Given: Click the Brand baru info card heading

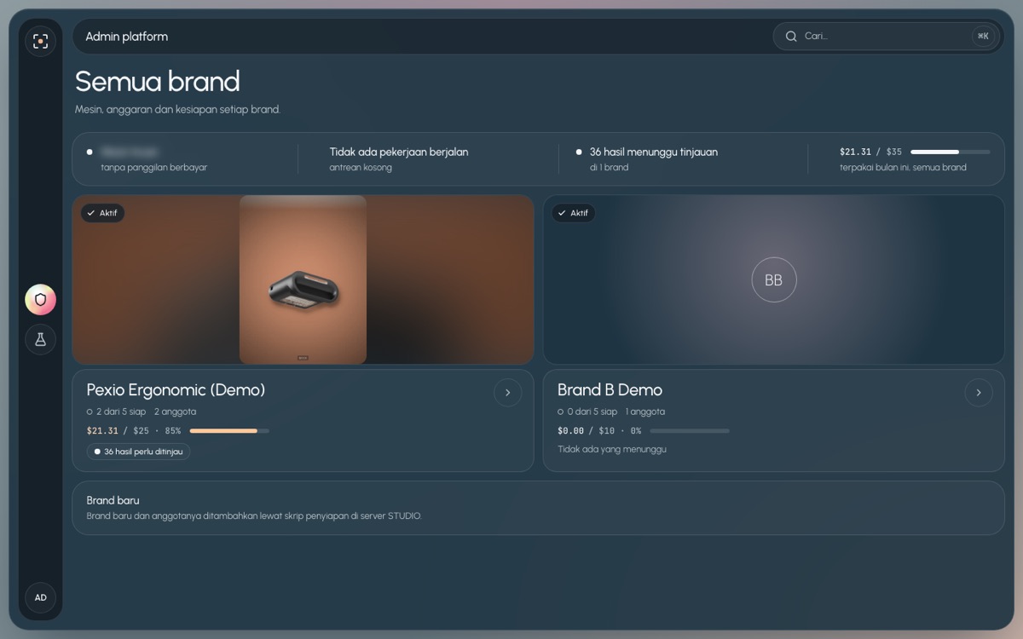Looking at the screenshot, I should (x=113, y=500).
